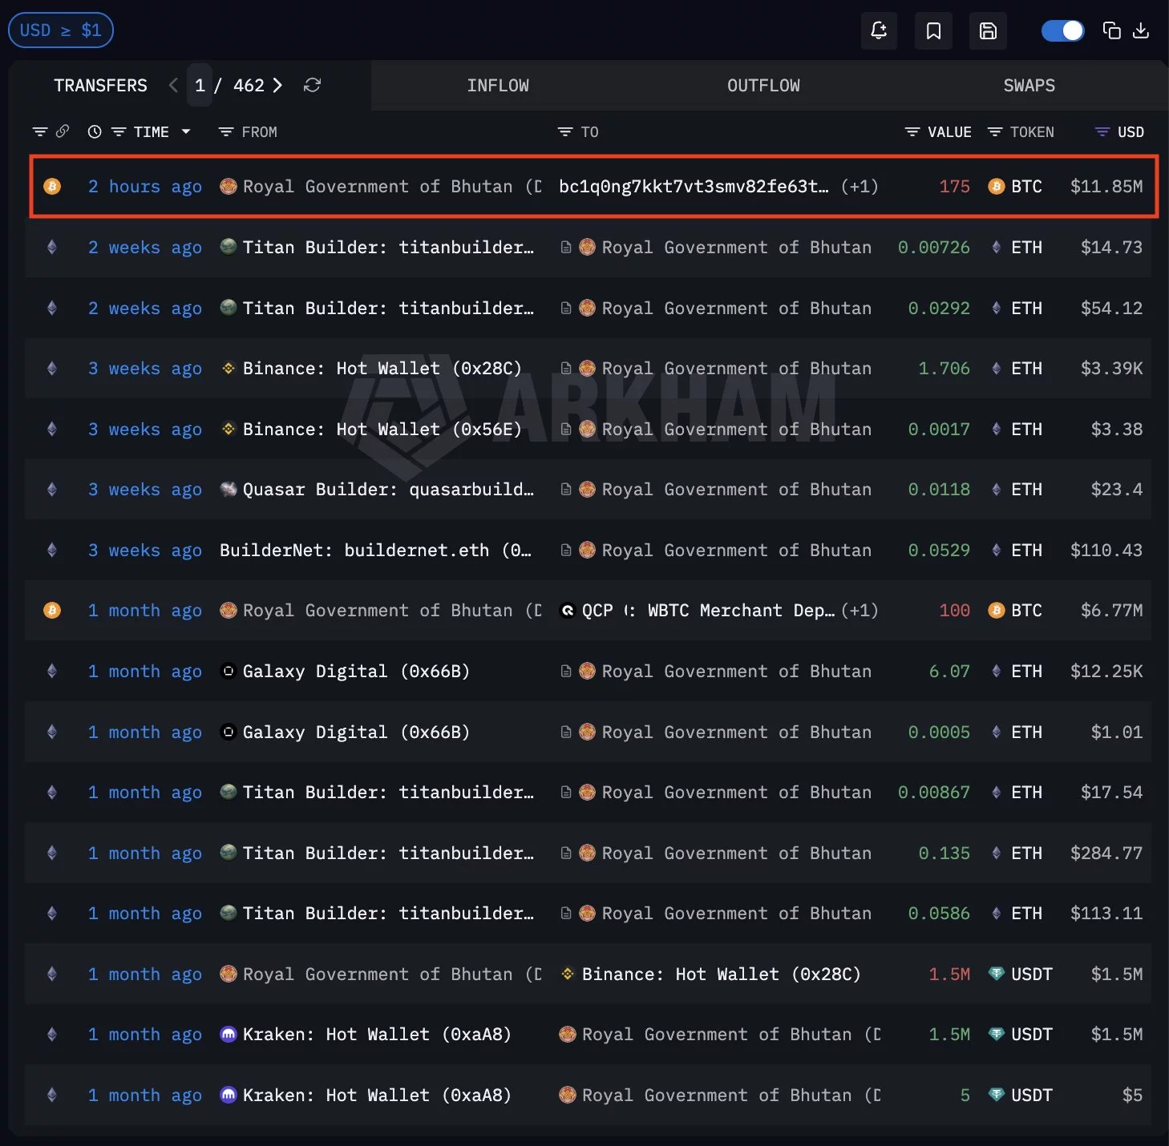Image resolution: width=1169 pixels, height=1146 pixels.
Task: Bookmark this transfers view
Action: pyautogui.click(x=933, y=30)
